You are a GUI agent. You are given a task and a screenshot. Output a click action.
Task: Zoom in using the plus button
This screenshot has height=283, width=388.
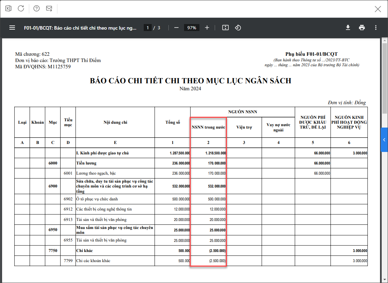[x=207, y=28]
